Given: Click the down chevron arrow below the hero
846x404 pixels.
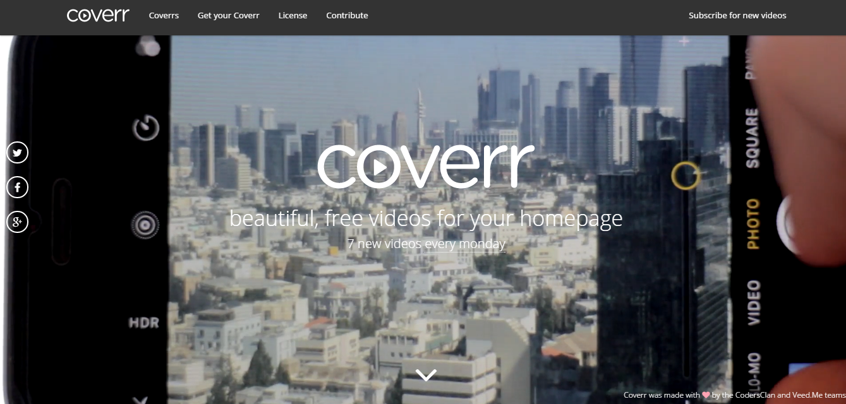Looking at the screenshot, I should point(426,375).
